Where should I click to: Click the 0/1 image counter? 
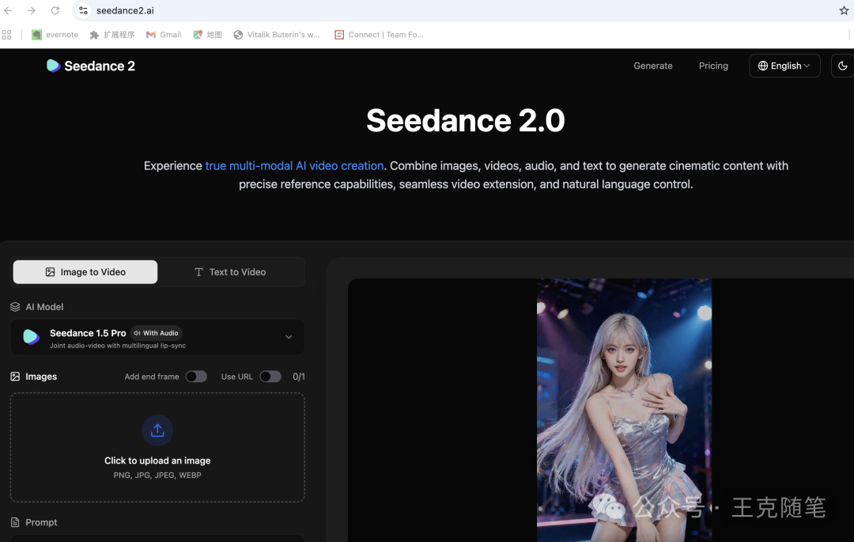[x=298, y=377]
